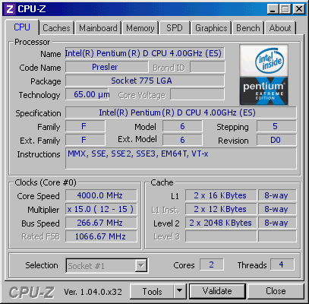Open the Memory tab

(140, 28)
